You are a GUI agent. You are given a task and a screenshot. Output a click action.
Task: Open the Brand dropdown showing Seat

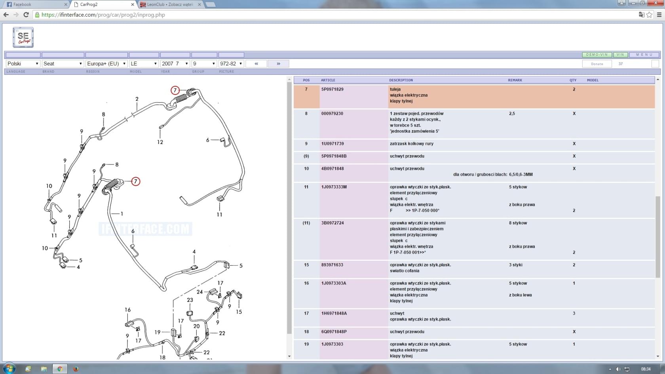tap(63, 63)
